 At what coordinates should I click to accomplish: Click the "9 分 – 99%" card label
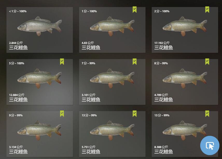click(x=16, y=115)
